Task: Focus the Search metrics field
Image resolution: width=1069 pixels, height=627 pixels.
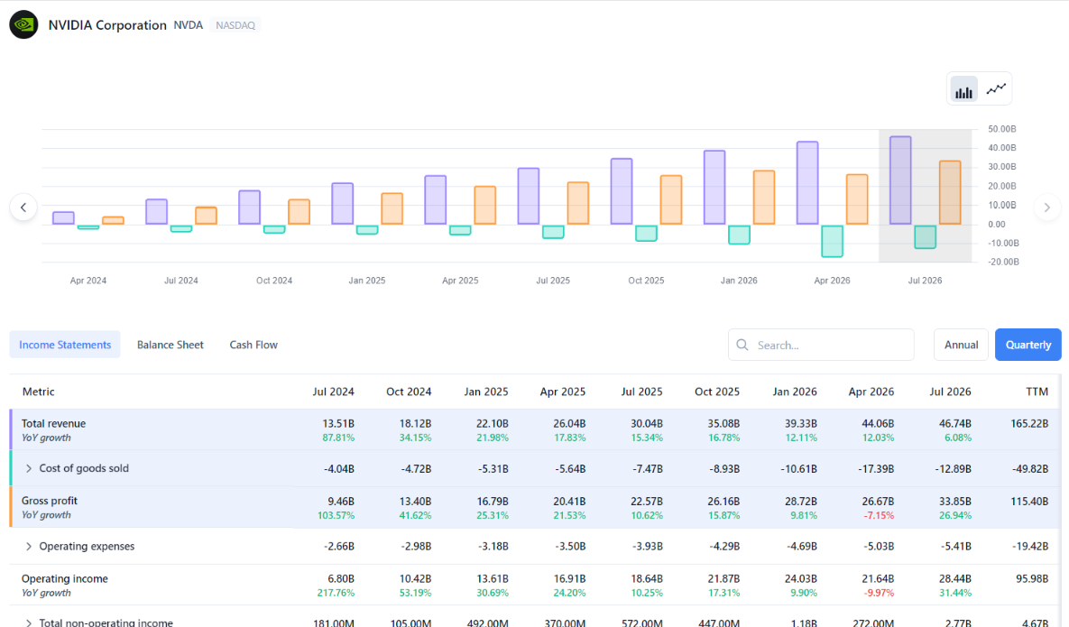Action: tap(821, 345)
